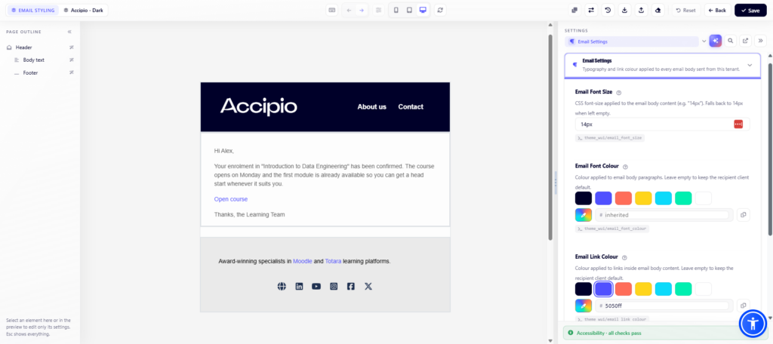
Task: Collapse the Page Outline panel
Action: click(69, 32)
